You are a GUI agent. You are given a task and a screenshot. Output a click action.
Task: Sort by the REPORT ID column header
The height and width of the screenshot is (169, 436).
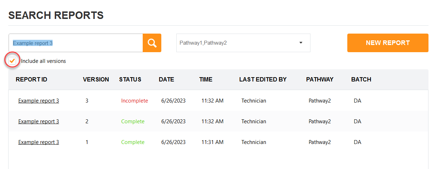point(31,79)
